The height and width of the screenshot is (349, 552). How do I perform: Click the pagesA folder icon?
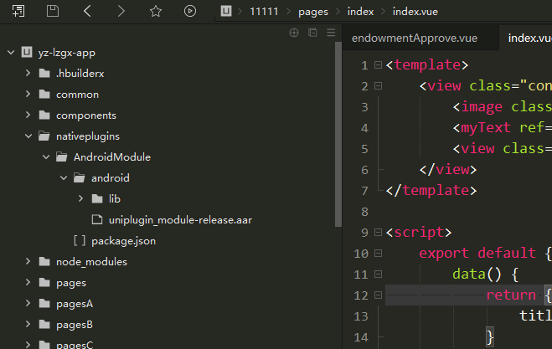coord(44,304)
